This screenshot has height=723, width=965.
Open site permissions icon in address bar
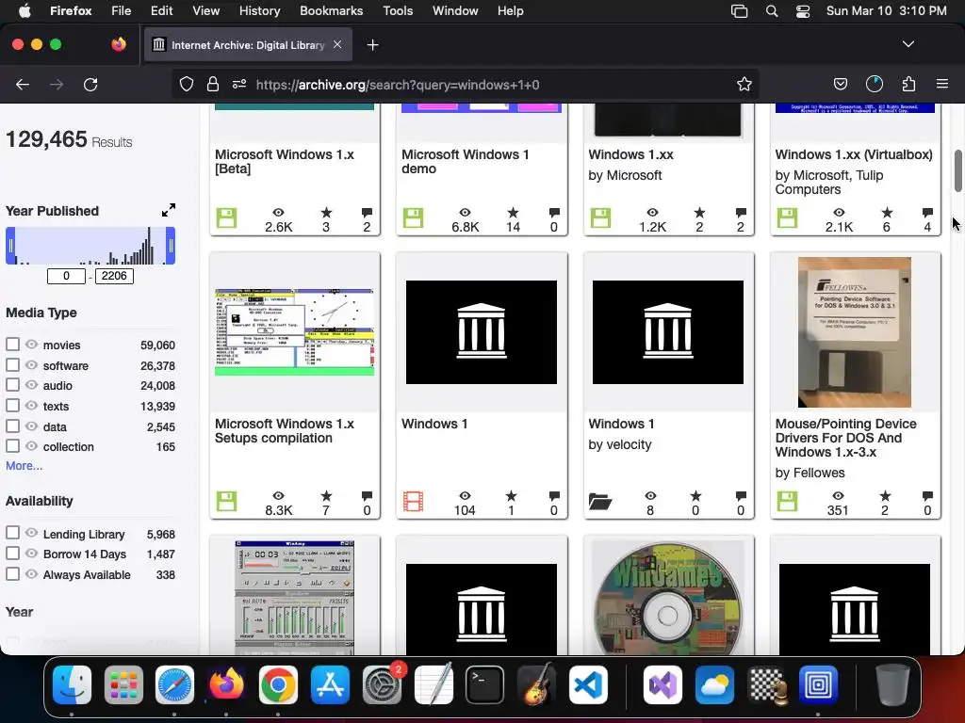[239, 84]
